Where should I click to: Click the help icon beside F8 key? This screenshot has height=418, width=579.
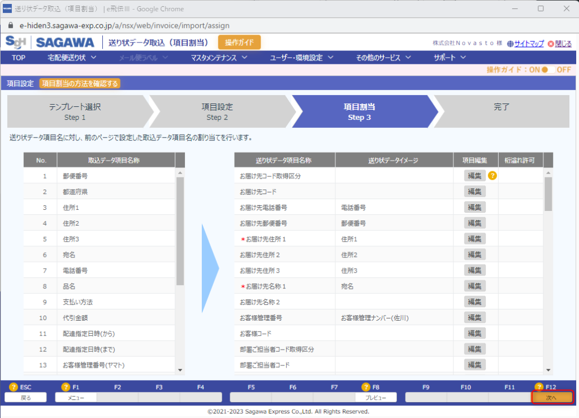[x=365, y=387]
